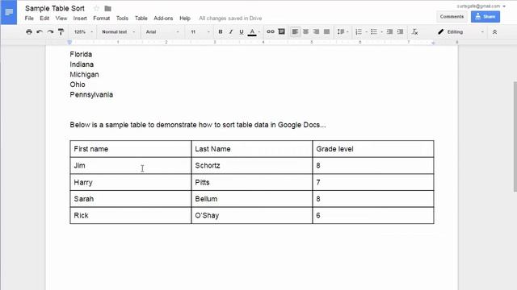The image size is (517, 290).
Task: Click the bulleted list icon
Action: click(x=373, y=32)
